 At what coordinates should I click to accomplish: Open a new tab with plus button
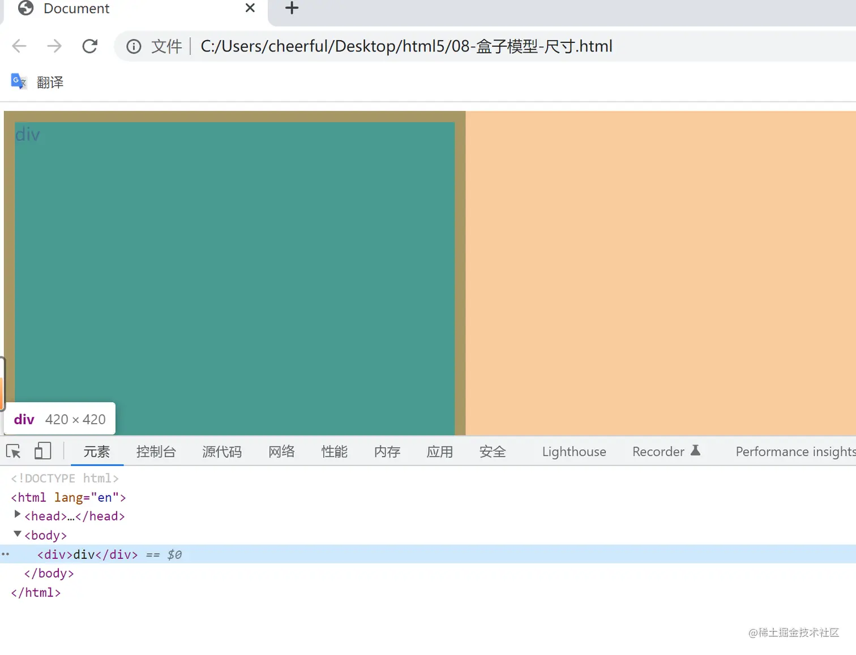[x=292, y=8]
